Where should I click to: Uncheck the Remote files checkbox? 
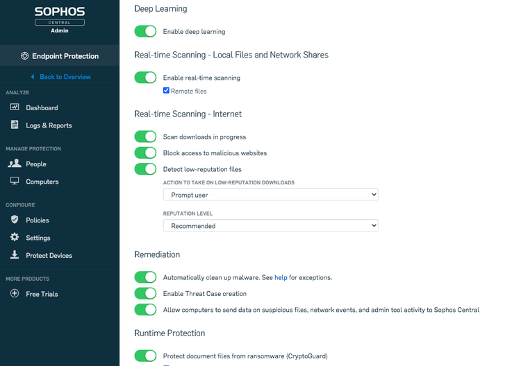pyautogui.click(x=166, y=91)
